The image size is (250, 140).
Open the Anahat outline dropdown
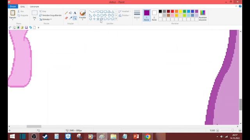tap(125, 11)
